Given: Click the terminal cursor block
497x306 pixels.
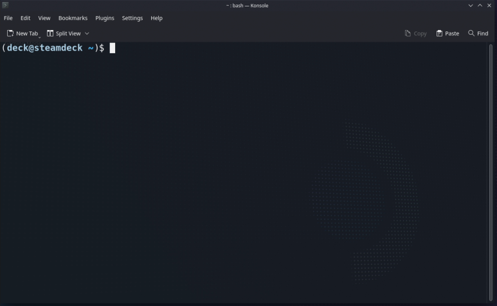Looking at the screenshot, I should pyautogui.click(x=113, y=48).
